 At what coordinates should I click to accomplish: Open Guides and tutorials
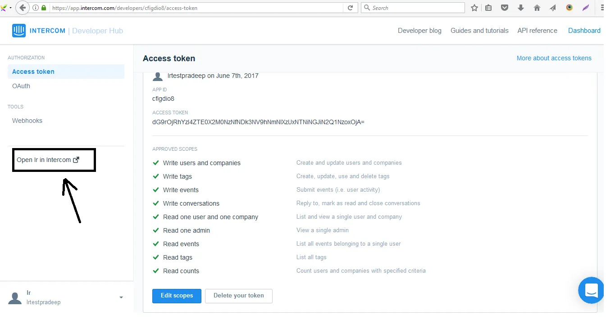tap(479, 31)
